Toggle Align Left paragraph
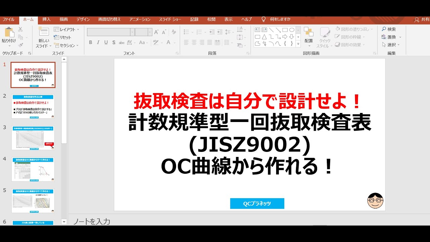 (186, 42)
